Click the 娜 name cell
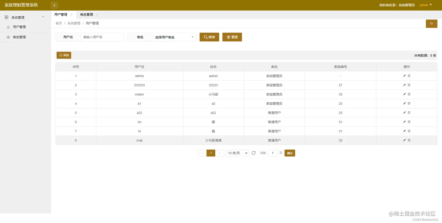Screen dimensions: 442x223 (213, 122)
